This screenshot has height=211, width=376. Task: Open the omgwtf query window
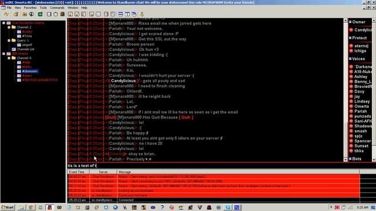click(x=27, y=45)
